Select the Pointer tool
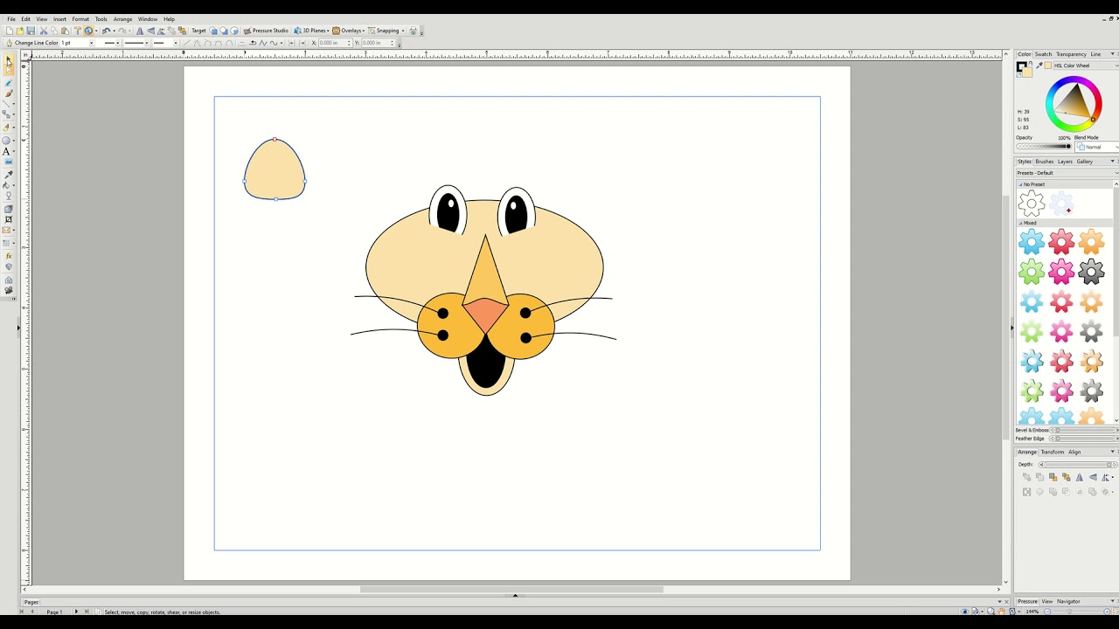This screenshot has height=629, width=1119. click(x=9, y=60)
